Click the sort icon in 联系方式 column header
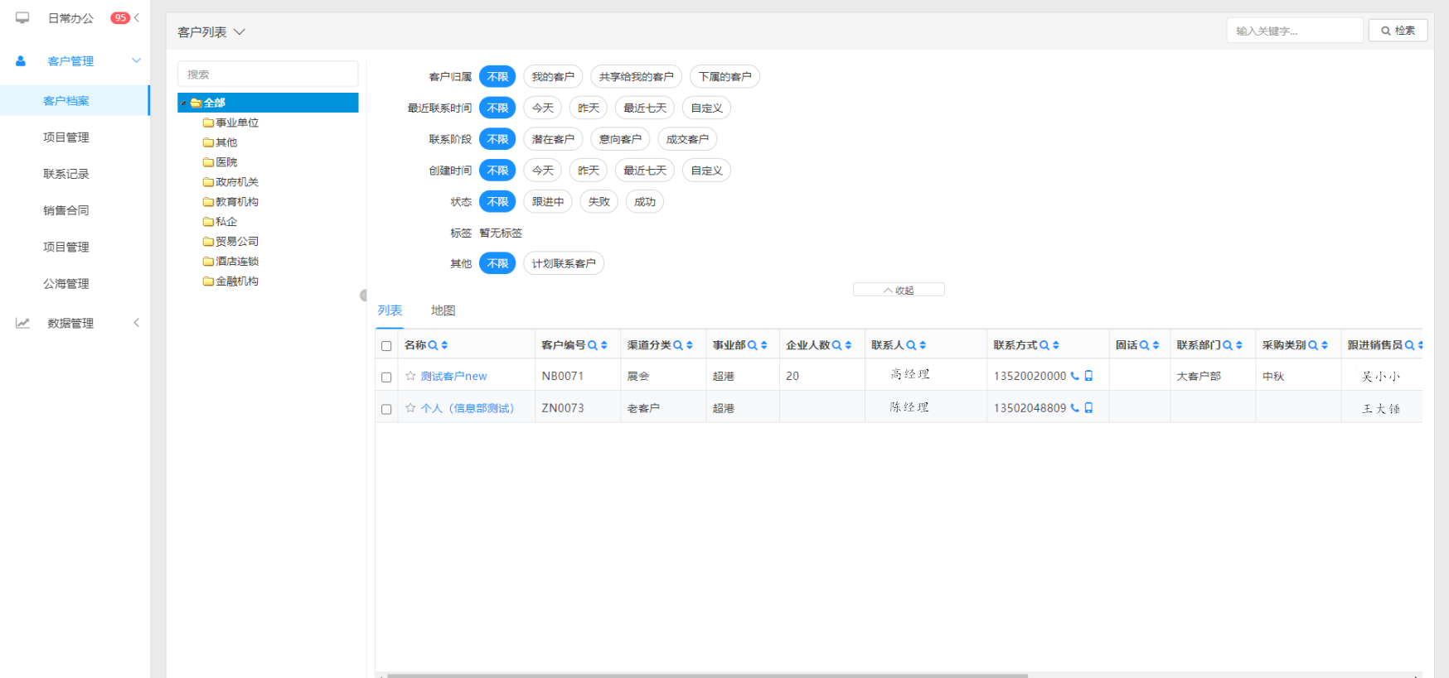 (x=1056, y=345)
